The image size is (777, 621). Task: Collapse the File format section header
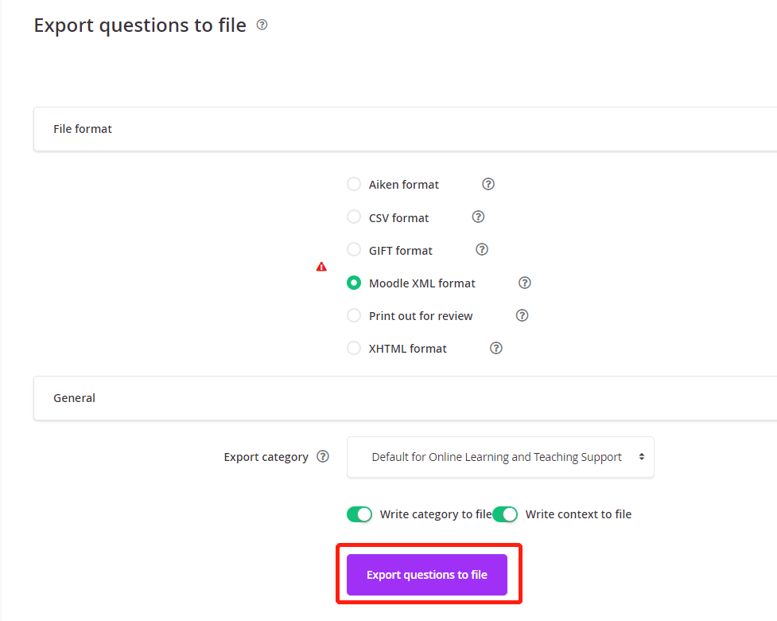pos(405,129)
